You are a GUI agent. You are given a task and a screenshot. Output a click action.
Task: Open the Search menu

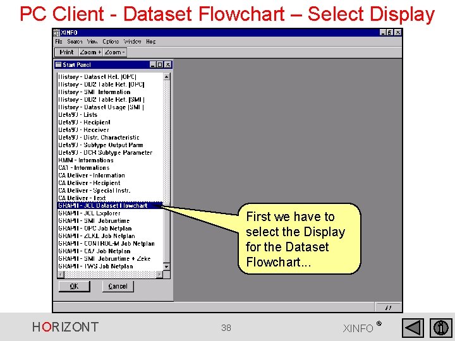[75, 42]
